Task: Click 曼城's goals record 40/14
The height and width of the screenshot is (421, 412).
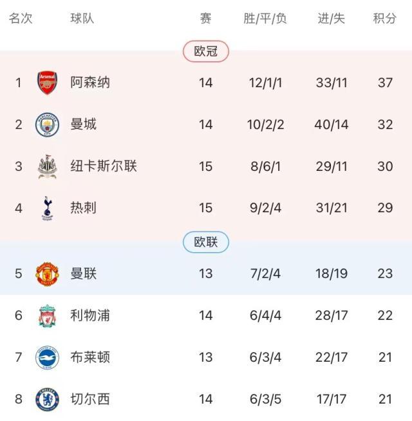Action: [x=331, y=124]
